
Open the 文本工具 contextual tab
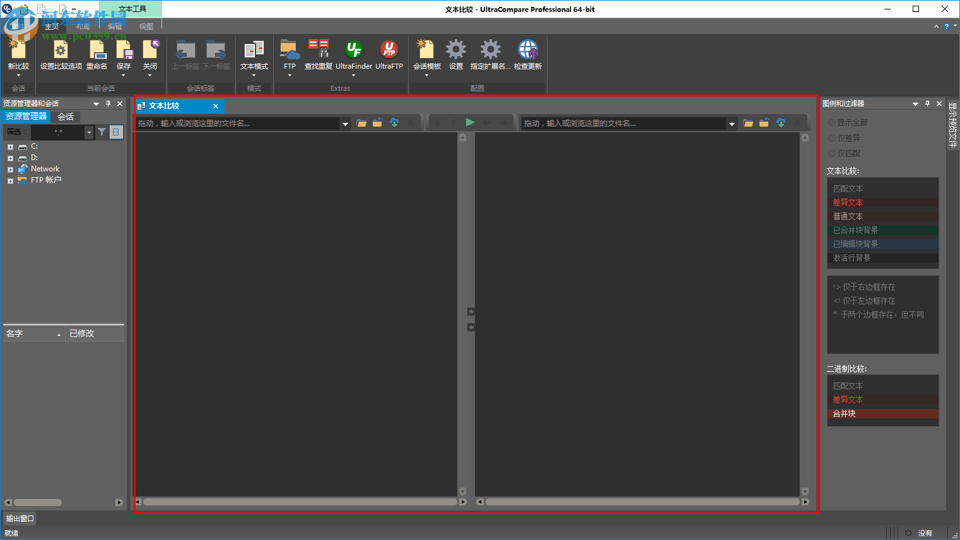click(x=131, y=9)
